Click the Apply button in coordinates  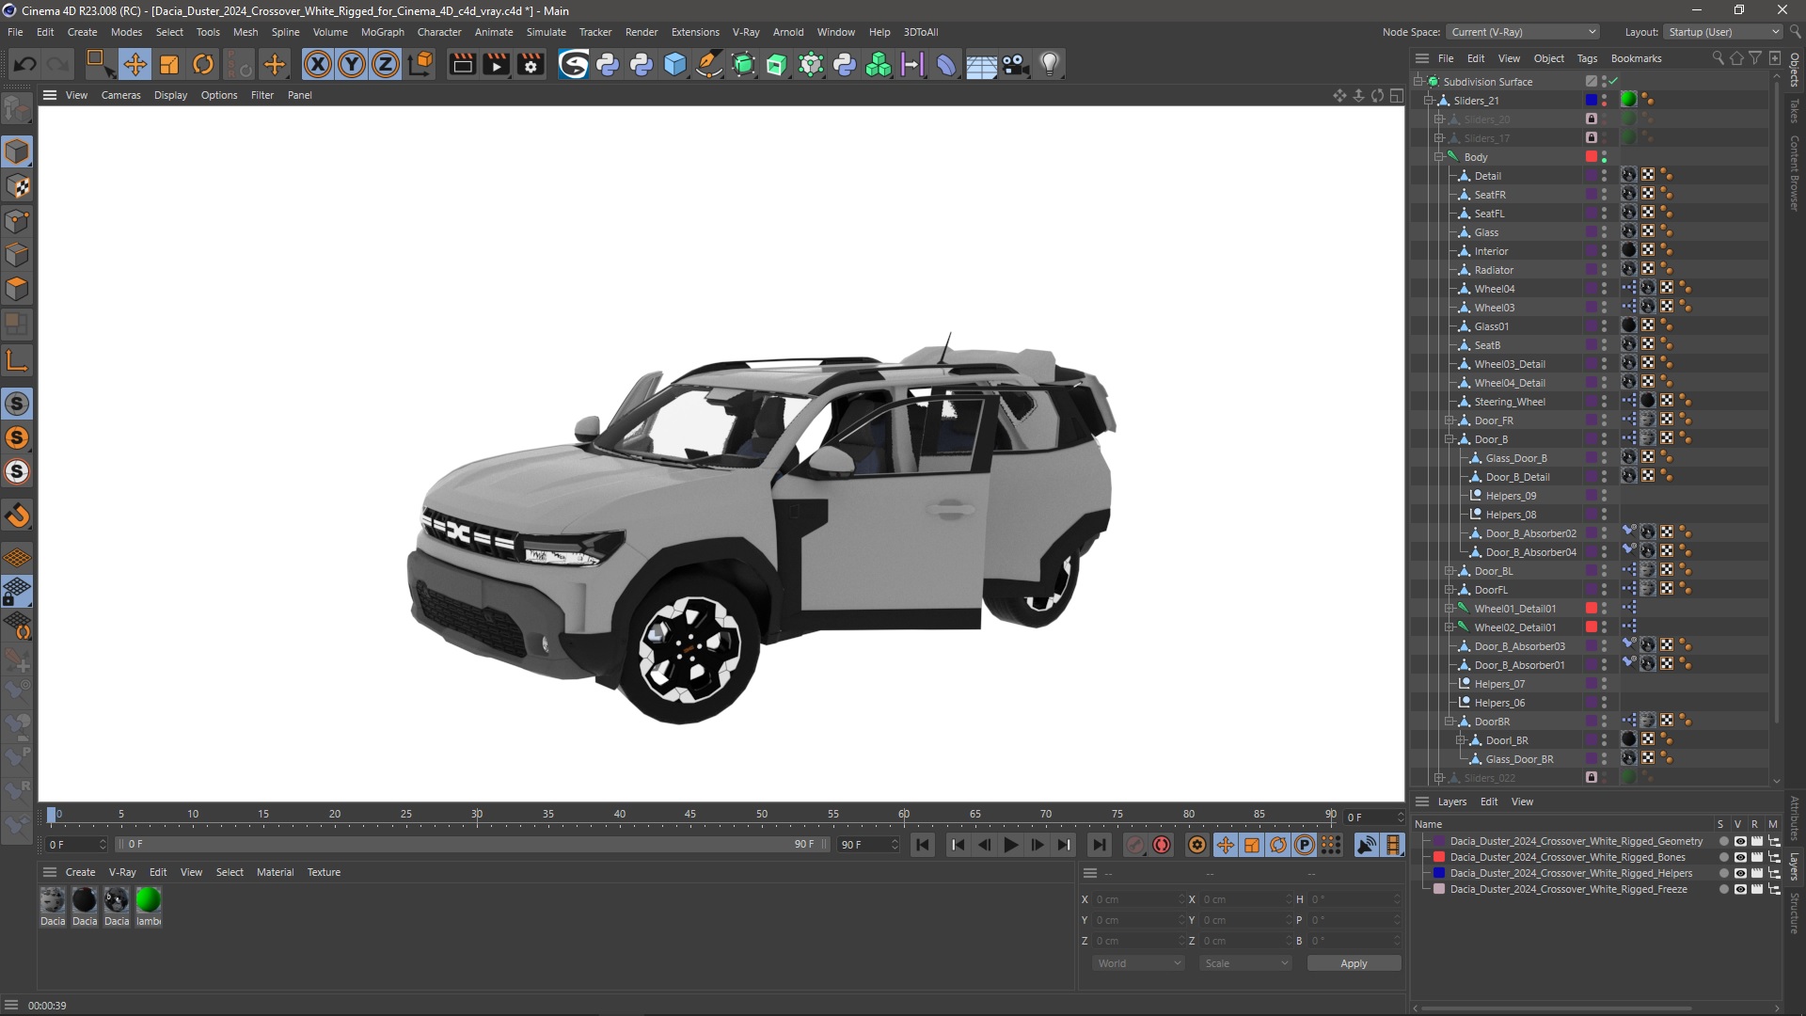coord(1354,962)
